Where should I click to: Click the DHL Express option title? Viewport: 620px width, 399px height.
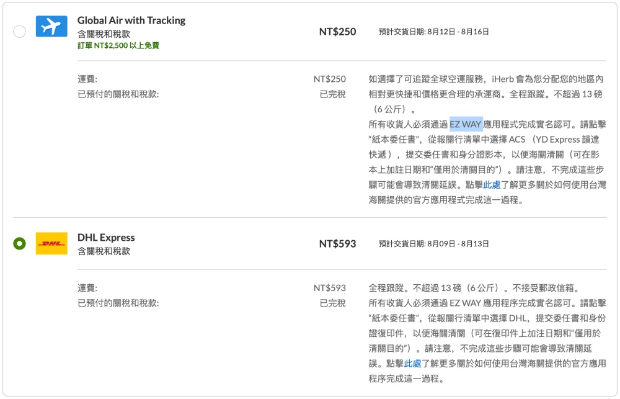(x=106, y=238)
